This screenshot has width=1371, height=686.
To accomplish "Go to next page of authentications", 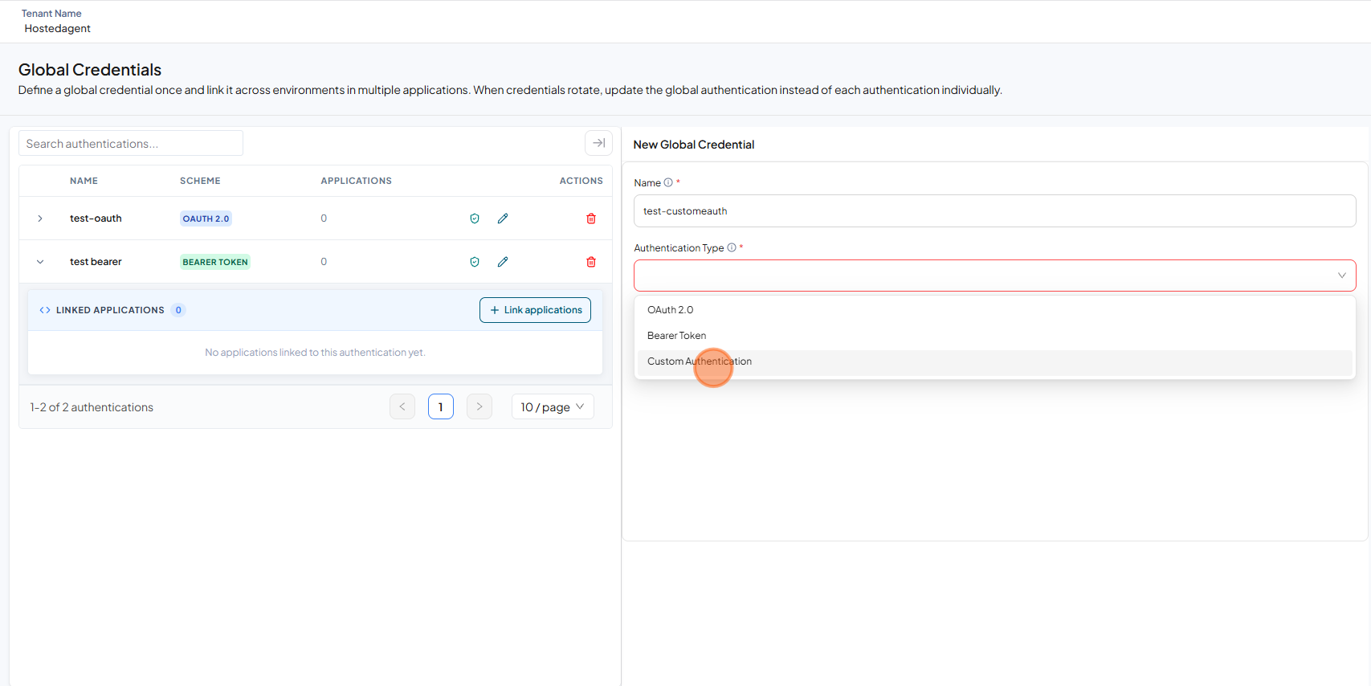I will [479, 406].
